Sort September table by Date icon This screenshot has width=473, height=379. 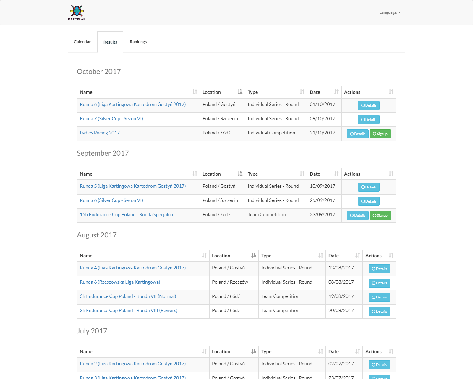coord(336,174)
